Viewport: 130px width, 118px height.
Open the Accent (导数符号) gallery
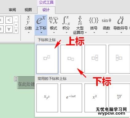[120, 24]
